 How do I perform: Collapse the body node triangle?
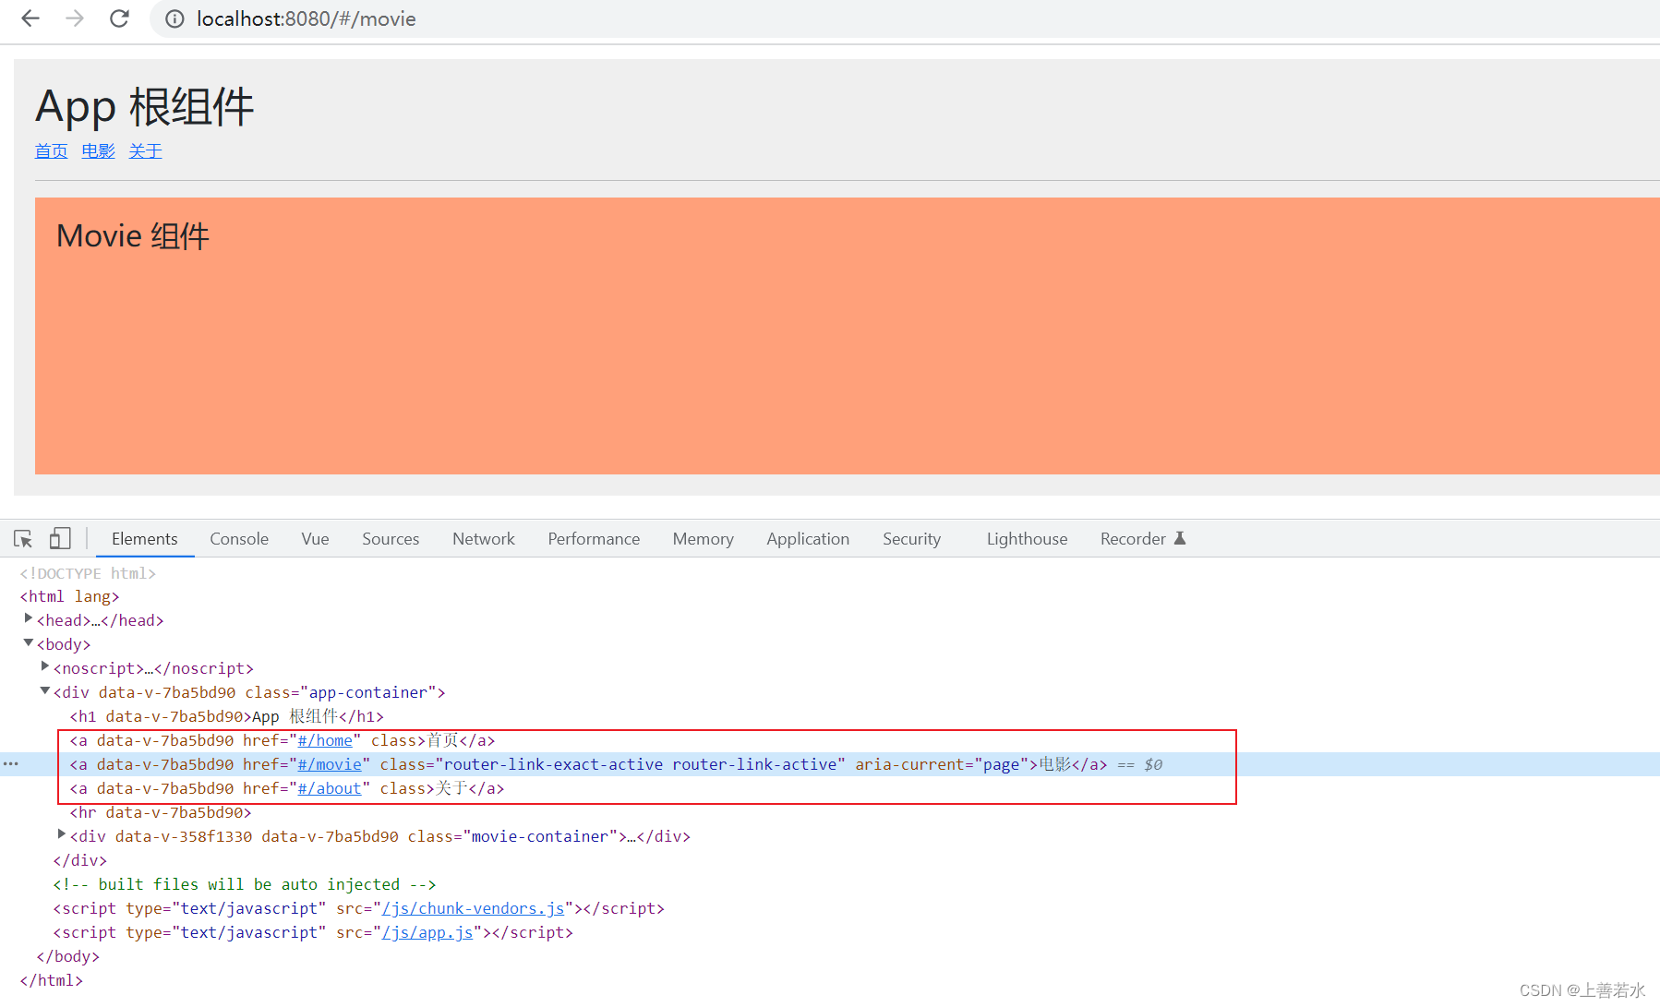click(x=29, y=642)
